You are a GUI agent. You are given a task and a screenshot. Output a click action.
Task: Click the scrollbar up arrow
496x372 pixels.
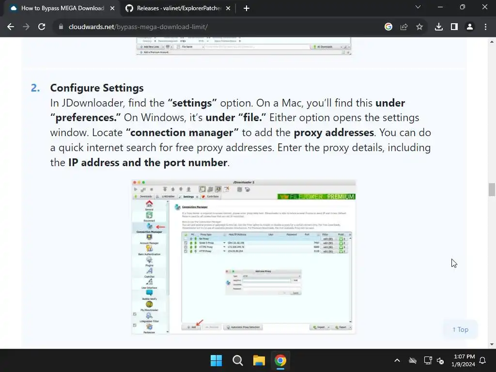492,42
